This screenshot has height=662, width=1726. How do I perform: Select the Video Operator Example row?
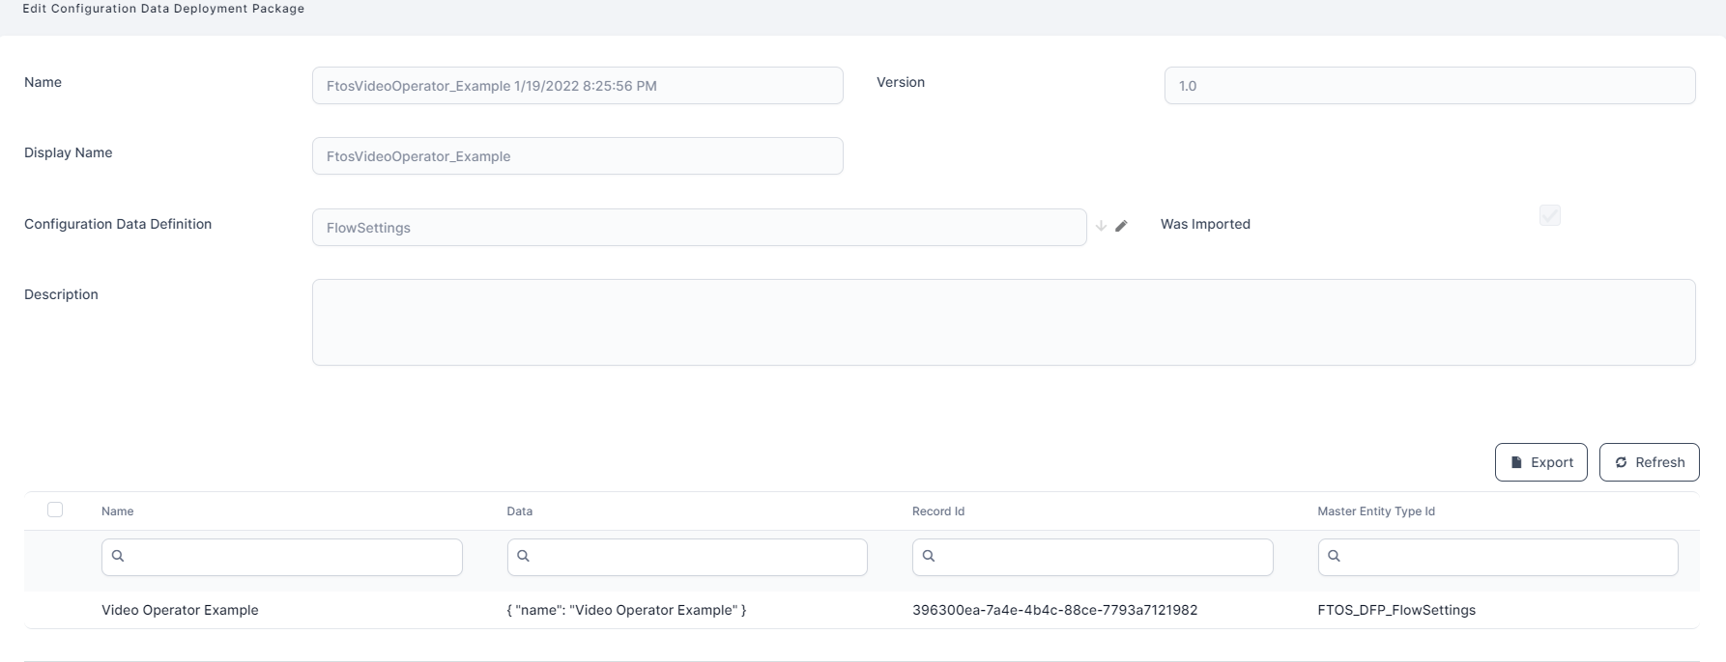(x=180, y=610)
